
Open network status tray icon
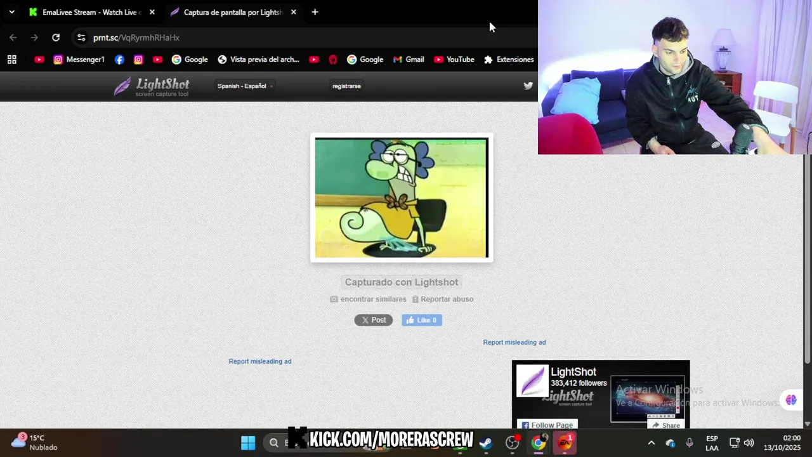[735, 443]
